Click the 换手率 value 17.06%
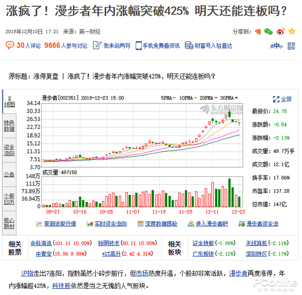302x295 pixels. pyautogui.click(x=281, y=178)
